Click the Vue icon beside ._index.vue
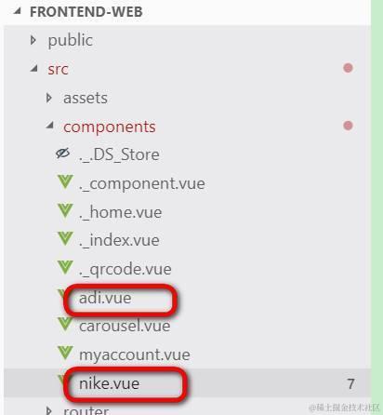The image size is (383, 415). (x=65, y=238)
